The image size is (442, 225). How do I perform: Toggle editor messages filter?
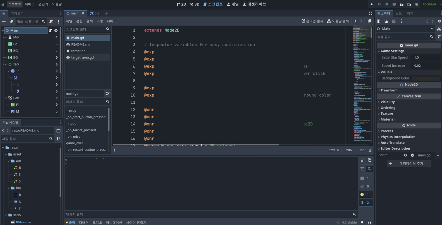pos(366,203)
